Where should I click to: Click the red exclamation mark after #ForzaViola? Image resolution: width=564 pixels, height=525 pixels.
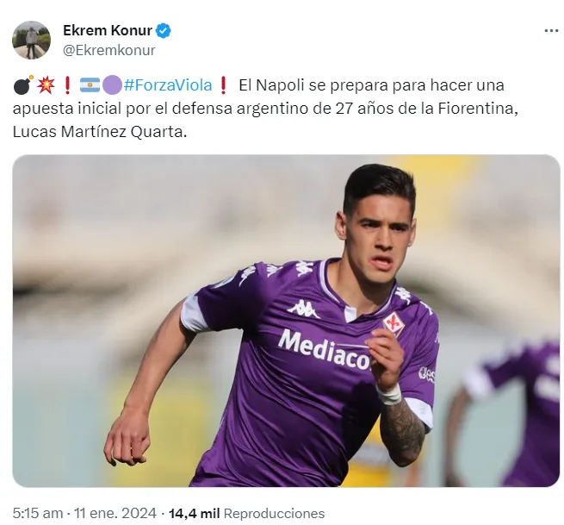pos(223,85)
